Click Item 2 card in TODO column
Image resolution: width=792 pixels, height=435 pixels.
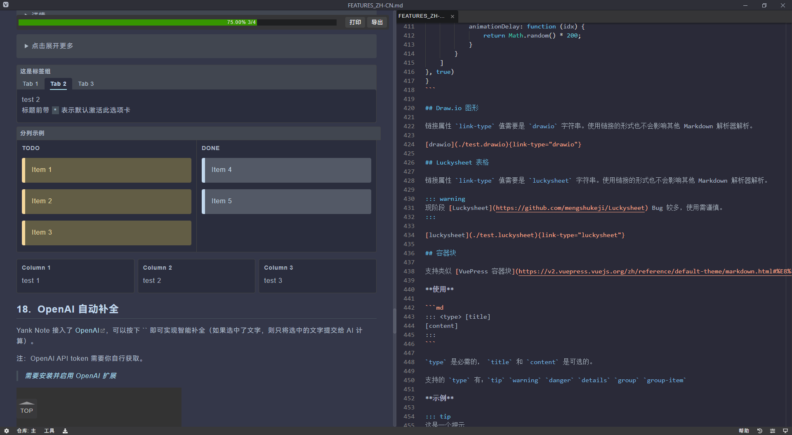(106, 201)
